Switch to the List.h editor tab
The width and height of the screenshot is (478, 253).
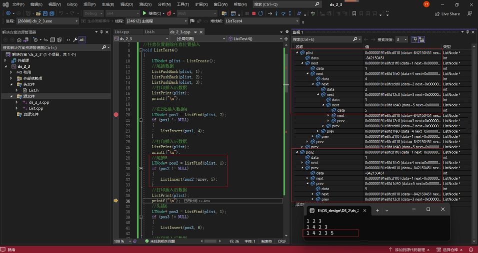(x=149, y=32)
